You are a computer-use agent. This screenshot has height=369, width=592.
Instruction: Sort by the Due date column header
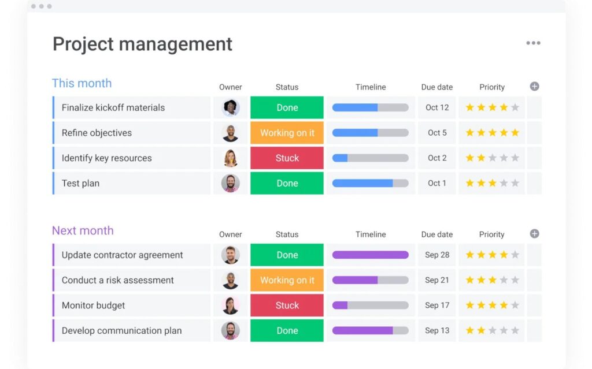pyautogui.click(x=436, y=87)
